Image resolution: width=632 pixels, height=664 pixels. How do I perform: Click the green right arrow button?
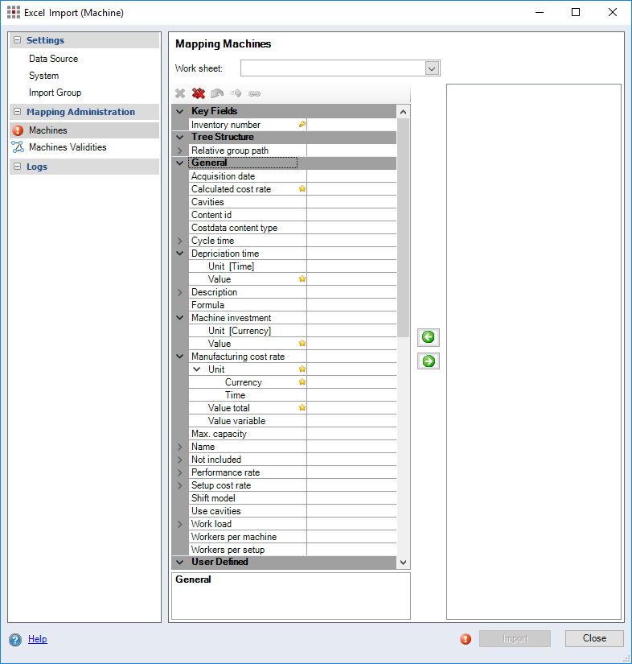429,361
